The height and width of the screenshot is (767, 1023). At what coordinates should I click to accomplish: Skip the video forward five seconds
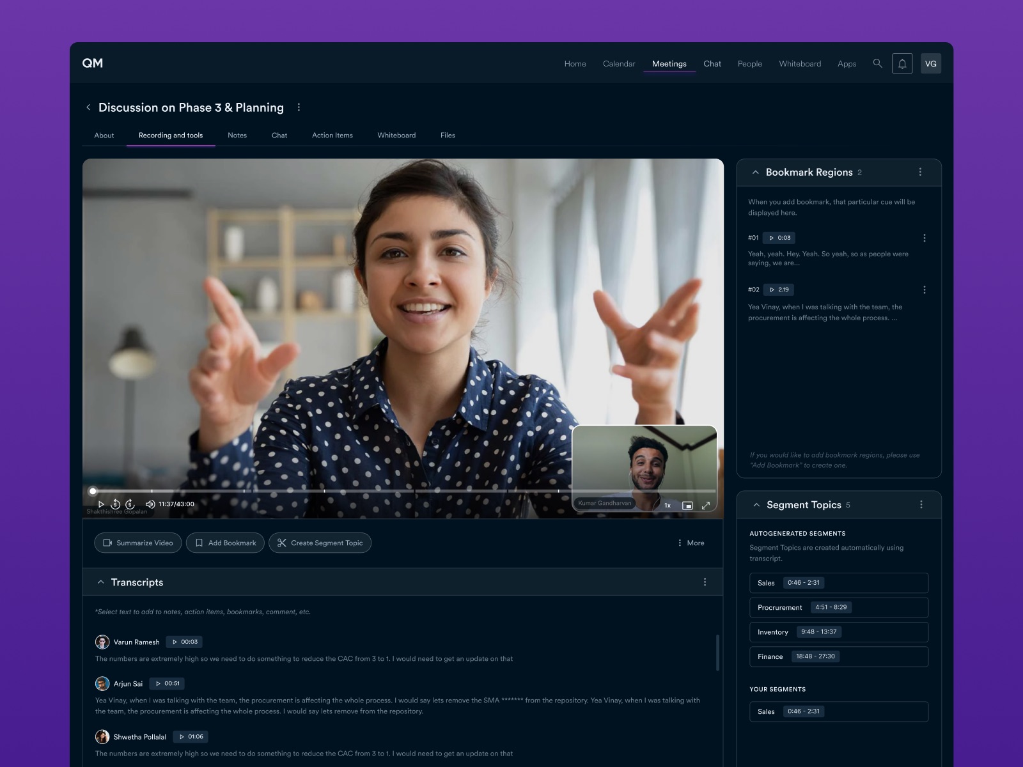point(130,504)
